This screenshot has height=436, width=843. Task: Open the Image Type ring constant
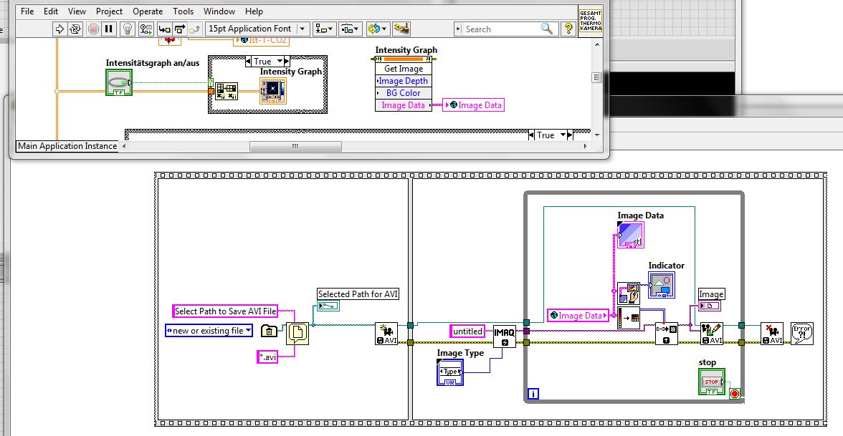click(450, 372)
